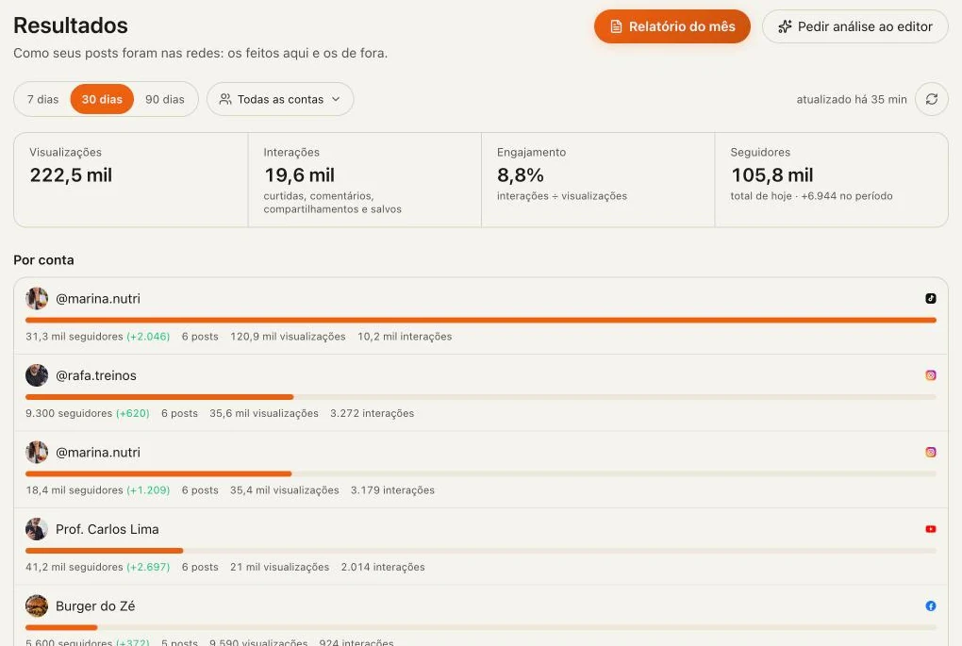Click the Resultados page title
This screenshot has height=646, width=962.
pos(71,25)
